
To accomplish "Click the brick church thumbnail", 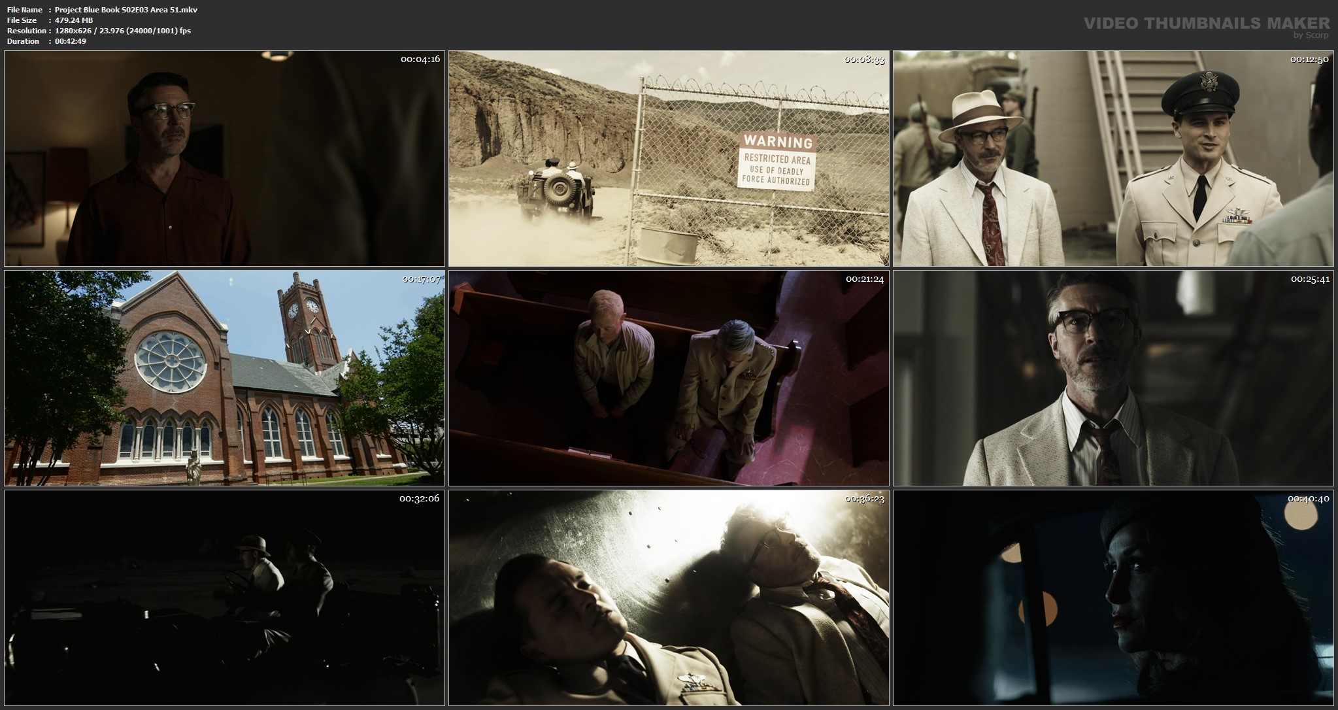I will (x=224, y=379).
